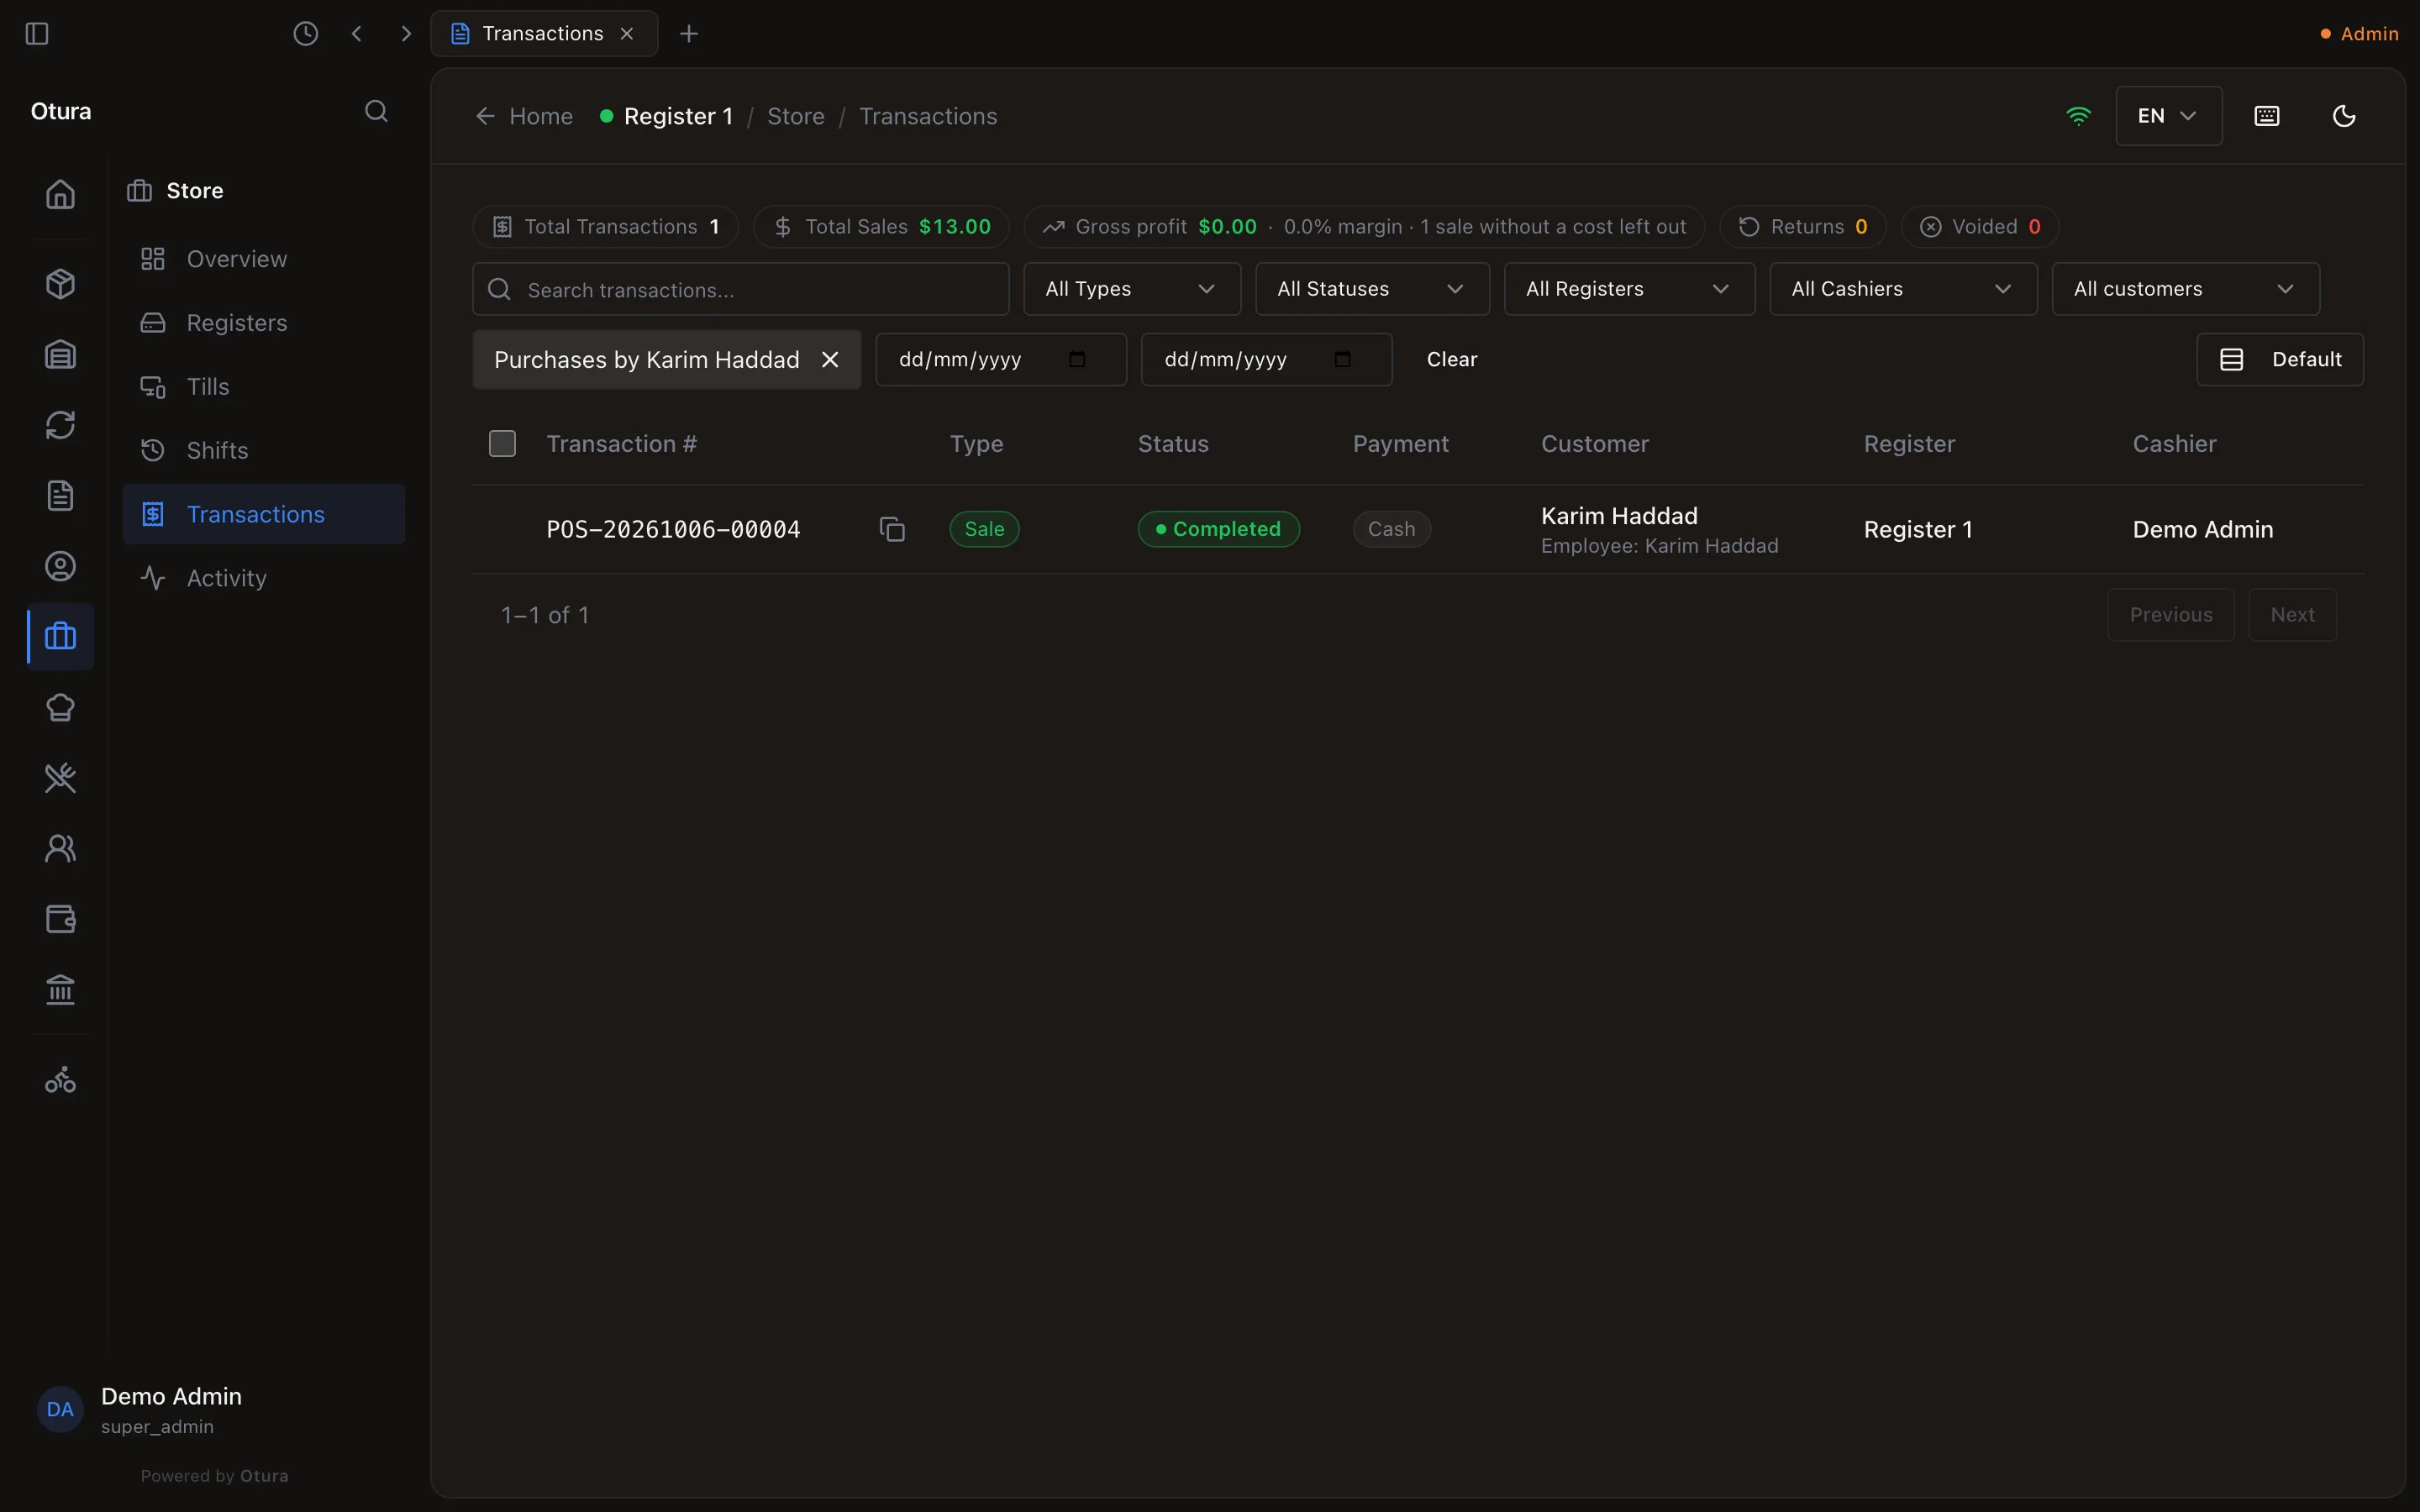This screenshot has height=1512, width=2420.
Task: Open a new tab with plus
Action: click(689, 33)
